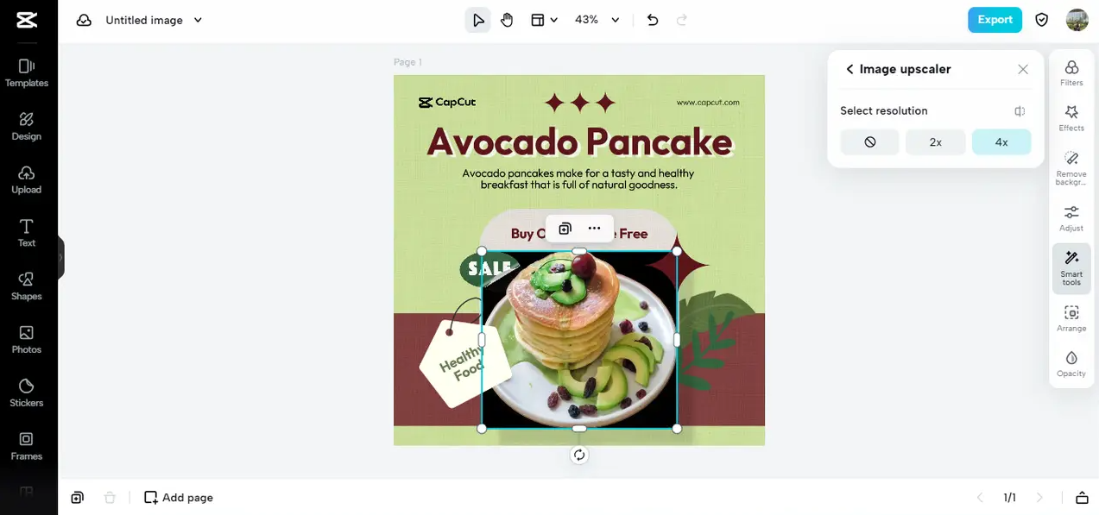The height and width of the screenshot is (515, 1099).
Task: Open the Effects tool
Action: [x=1071, y=119]
